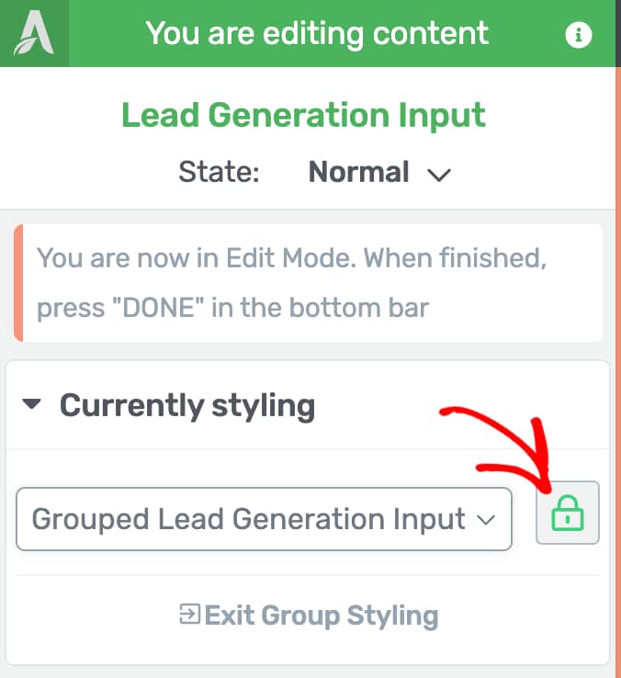Click the chevron next to Normal

[438, 175]
